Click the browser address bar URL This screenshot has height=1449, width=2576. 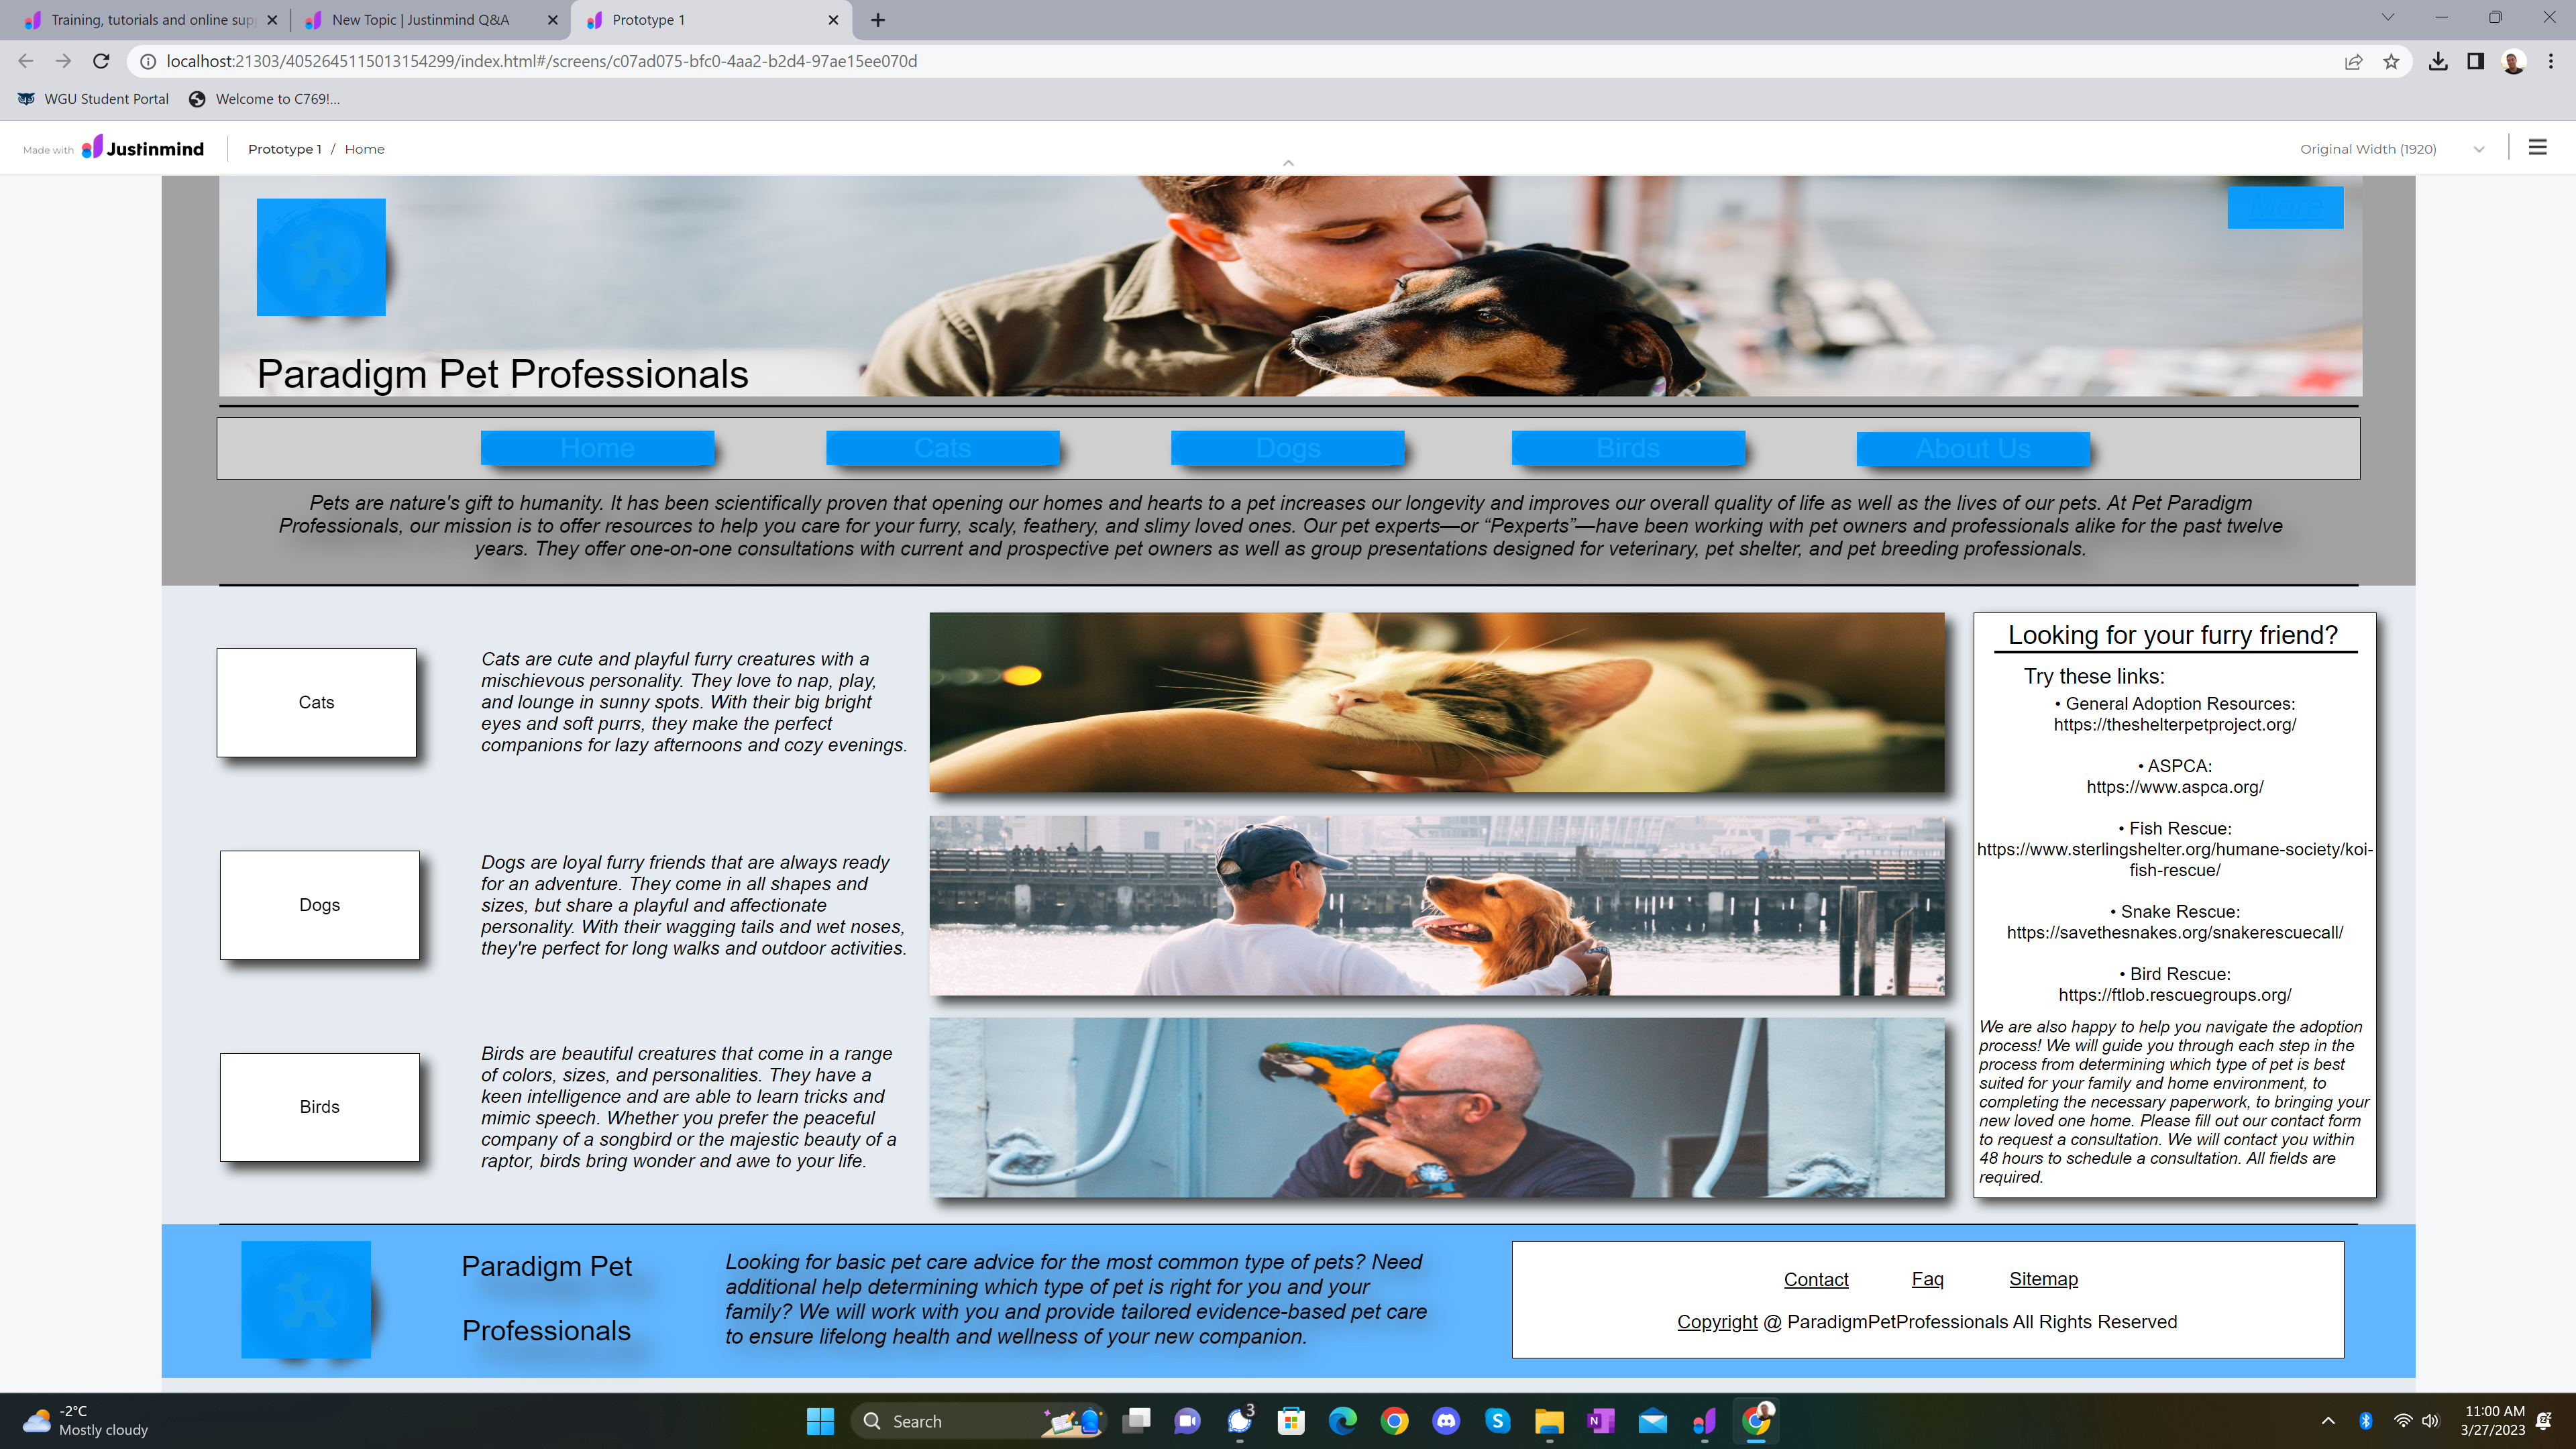[540, 61]
